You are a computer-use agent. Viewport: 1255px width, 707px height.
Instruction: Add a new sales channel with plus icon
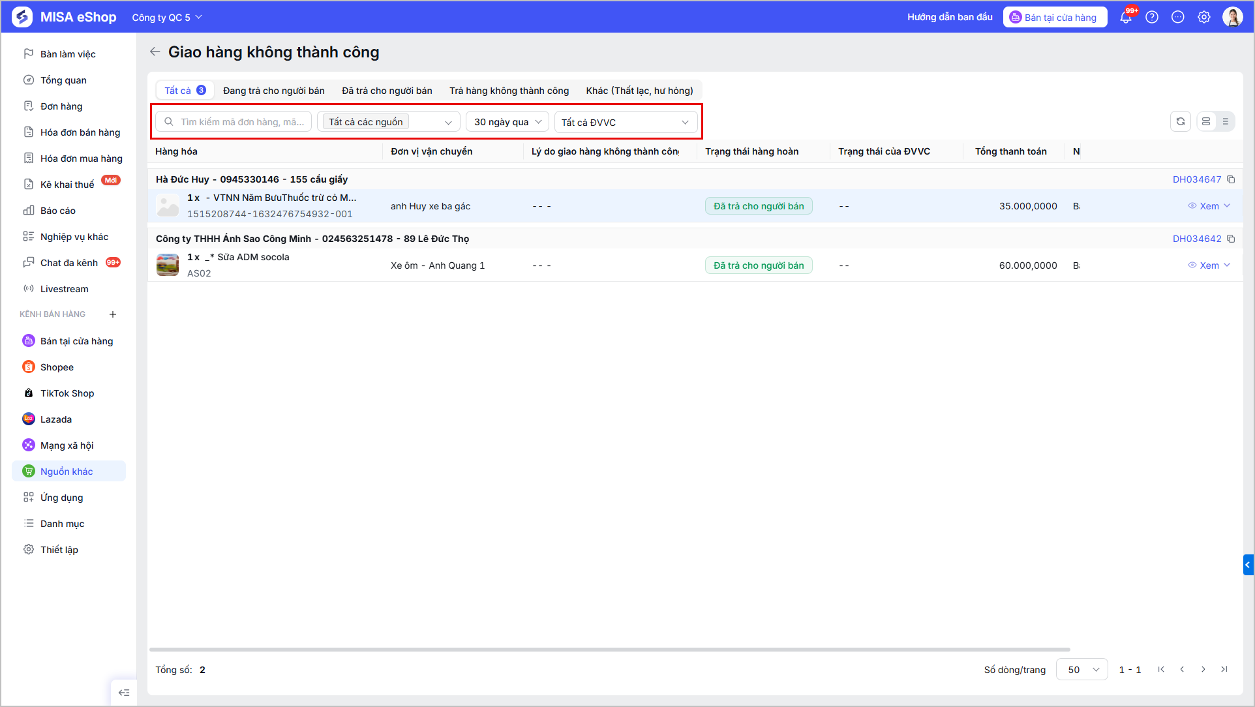tap(113, 314)
